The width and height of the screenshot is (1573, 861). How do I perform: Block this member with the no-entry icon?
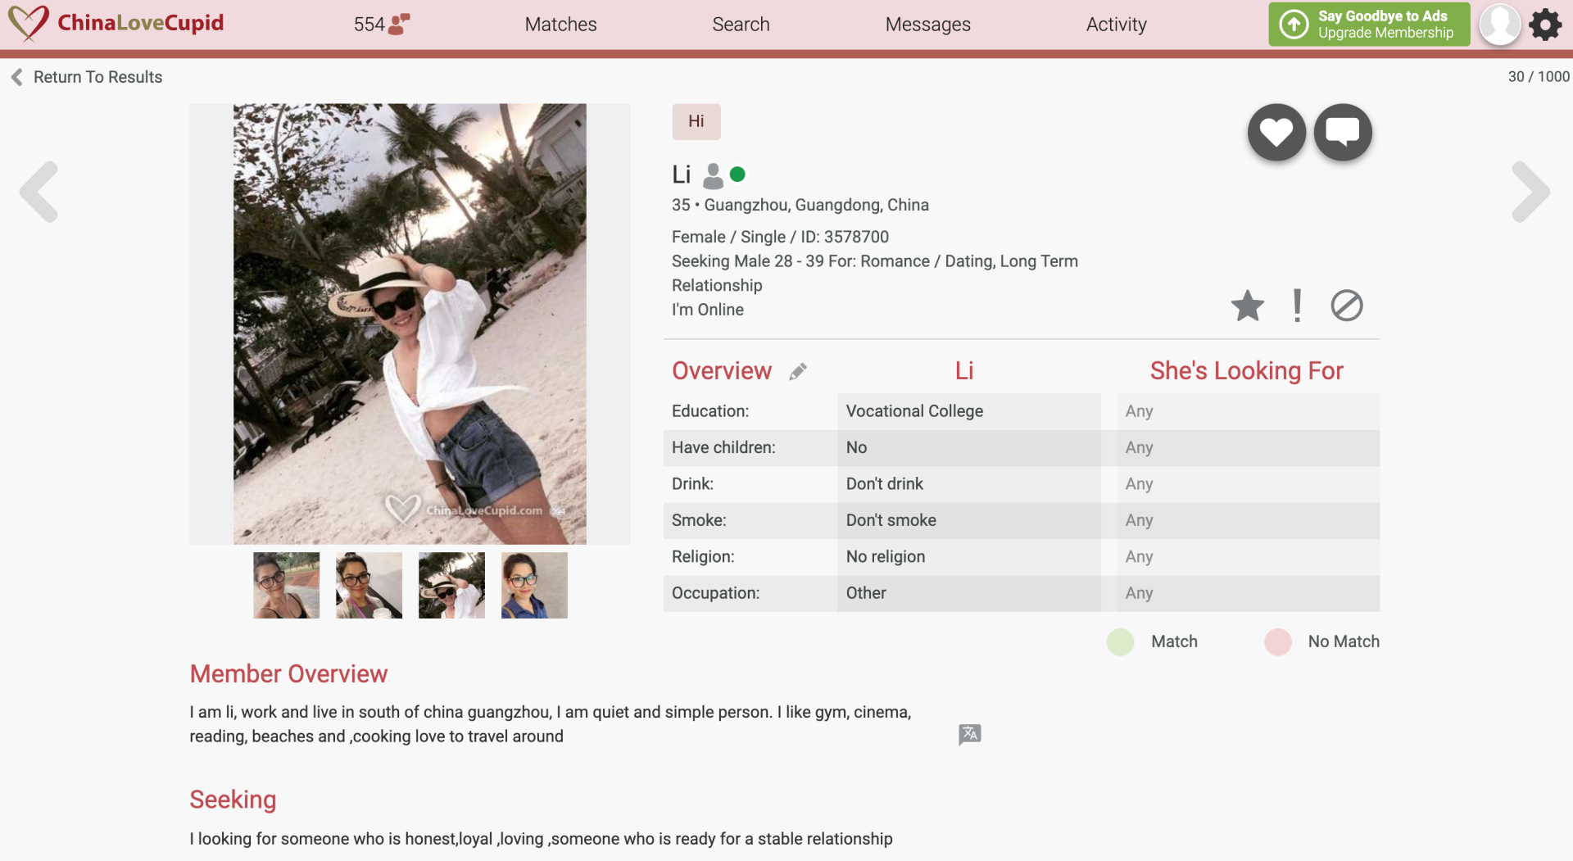point(1347,306)
